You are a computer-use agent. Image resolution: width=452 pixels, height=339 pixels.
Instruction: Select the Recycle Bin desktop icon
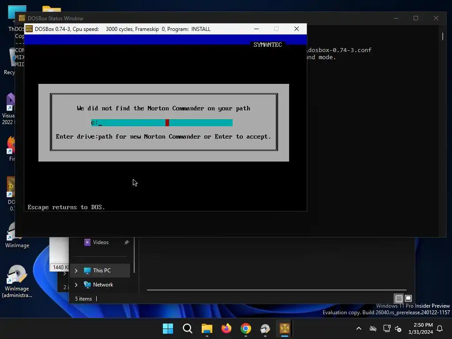coord(9,62)
